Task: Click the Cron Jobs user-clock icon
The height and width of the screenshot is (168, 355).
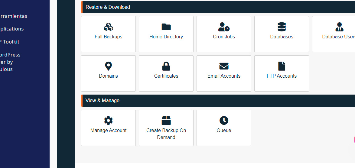Action: click(x=224, y=27)
